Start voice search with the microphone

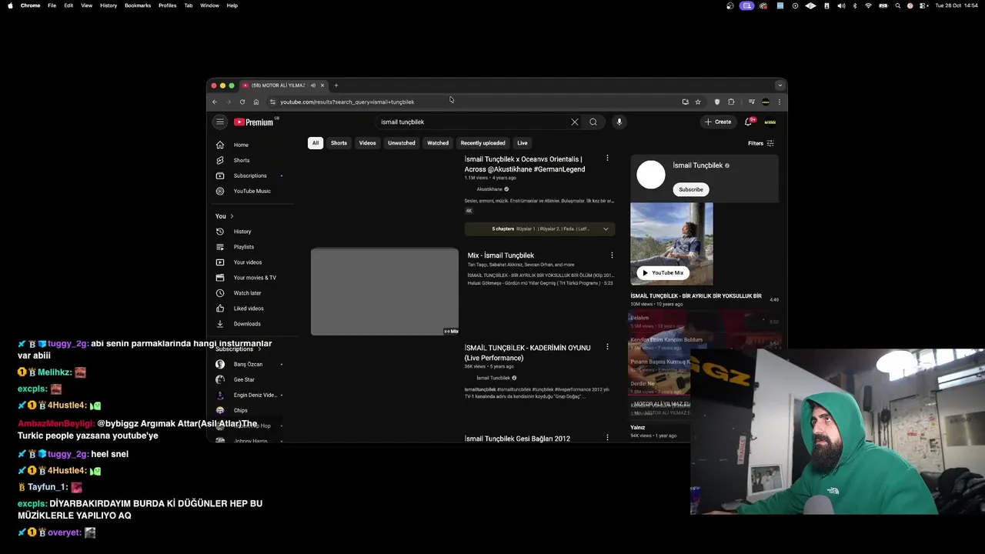point(619,122)
